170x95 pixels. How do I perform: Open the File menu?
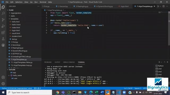7,2
